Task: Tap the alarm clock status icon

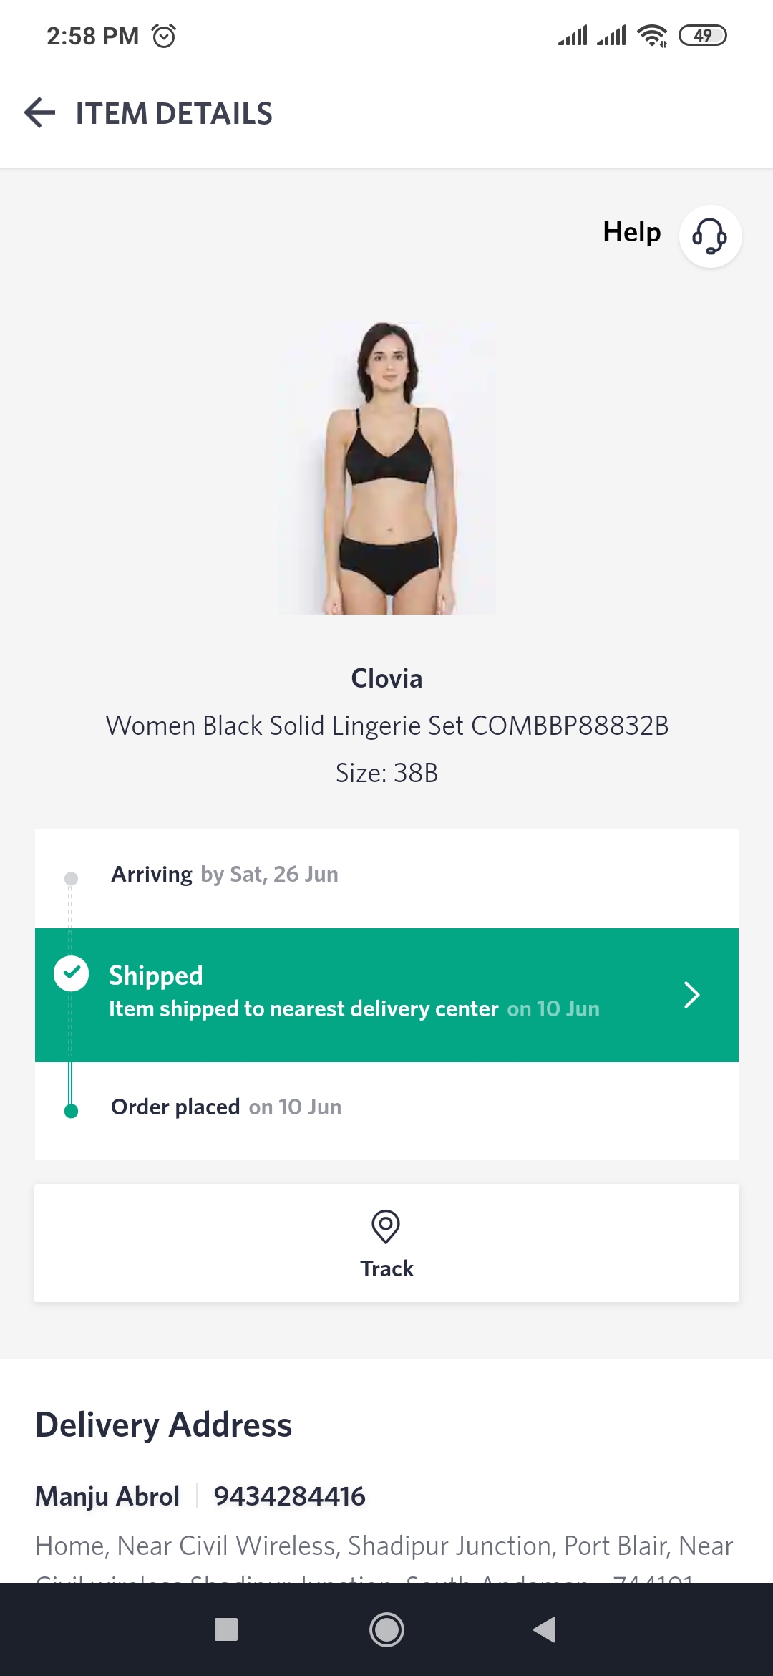Action: 164,36
